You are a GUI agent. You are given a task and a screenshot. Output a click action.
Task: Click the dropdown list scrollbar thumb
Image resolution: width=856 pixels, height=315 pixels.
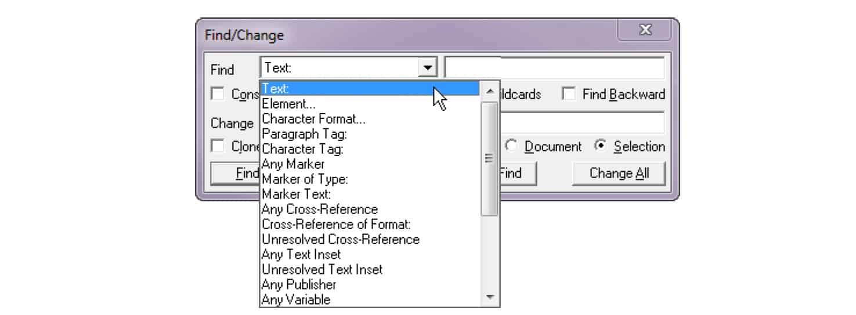(490, 158)
